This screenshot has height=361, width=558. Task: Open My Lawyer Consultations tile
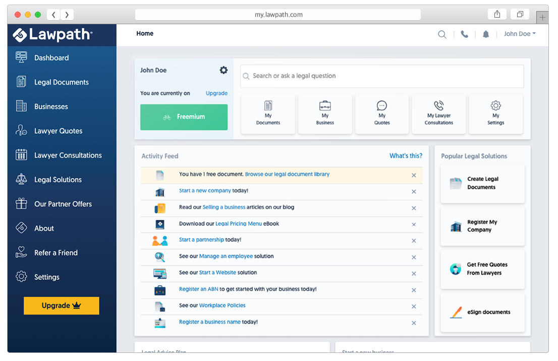(x=439, y=114)
